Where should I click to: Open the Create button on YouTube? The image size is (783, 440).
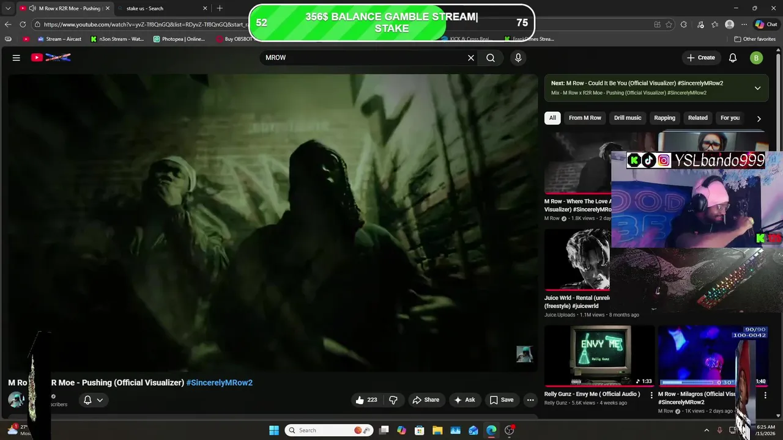(x=701, y=57)
